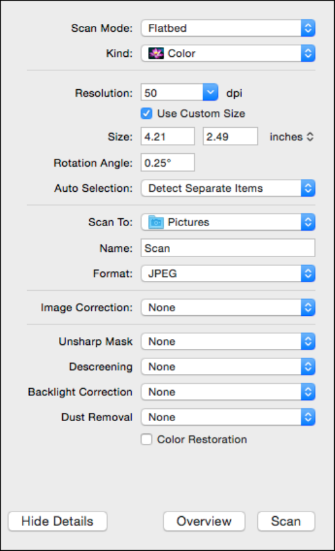Open the Image Correction dropdown
The width and height of the screenshot is (335, 551).
pos(228,307)
